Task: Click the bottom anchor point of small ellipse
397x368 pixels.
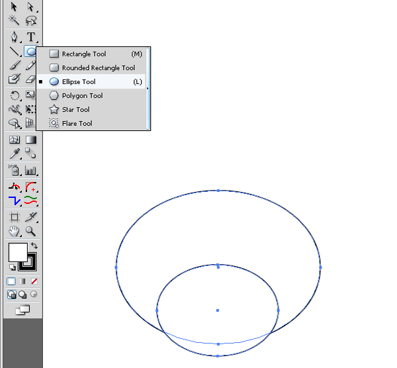Action: click(x=218, y=356)
